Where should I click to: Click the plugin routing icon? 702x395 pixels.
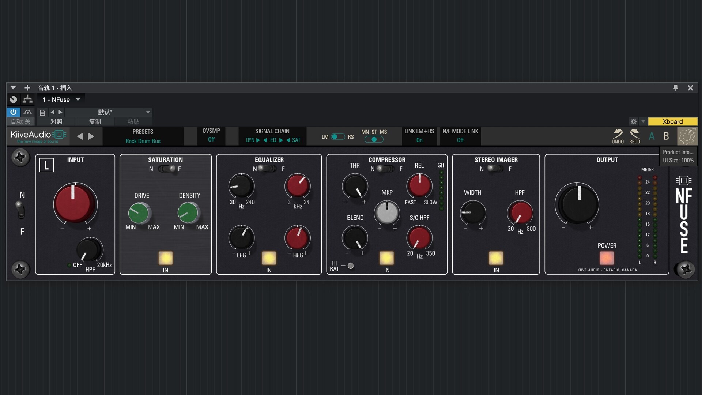[x=27, y=99]
